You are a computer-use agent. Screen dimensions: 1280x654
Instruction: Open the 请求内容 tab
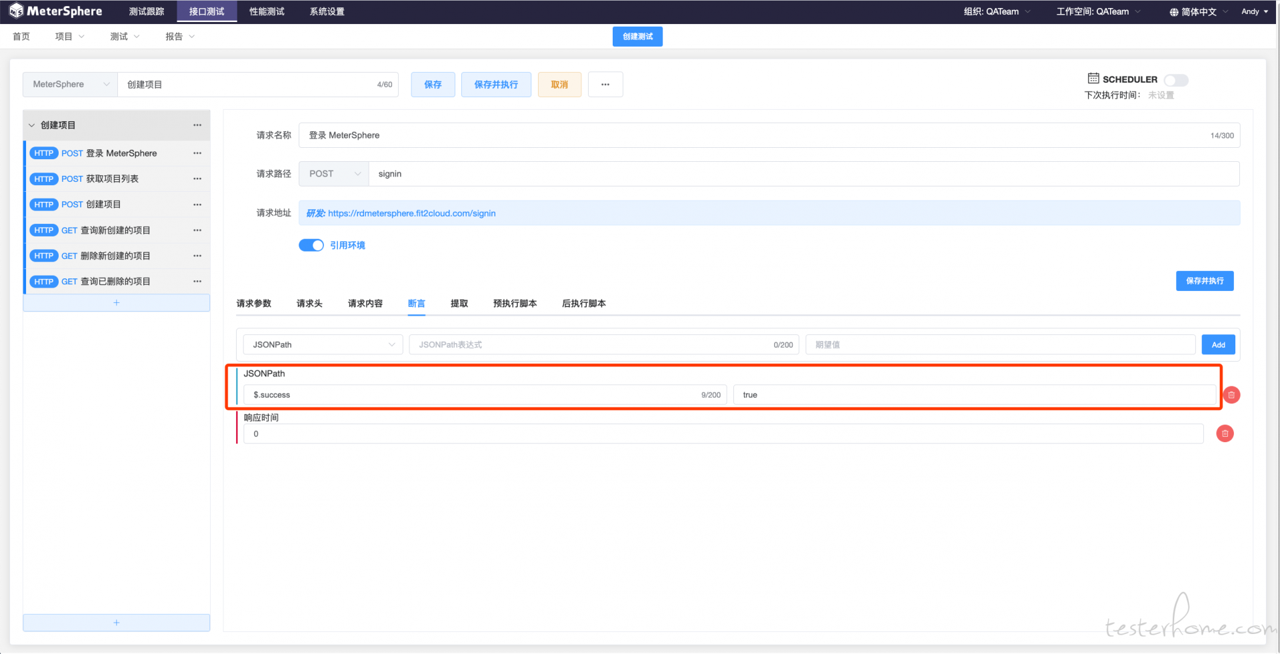click(x=365, y=304)
